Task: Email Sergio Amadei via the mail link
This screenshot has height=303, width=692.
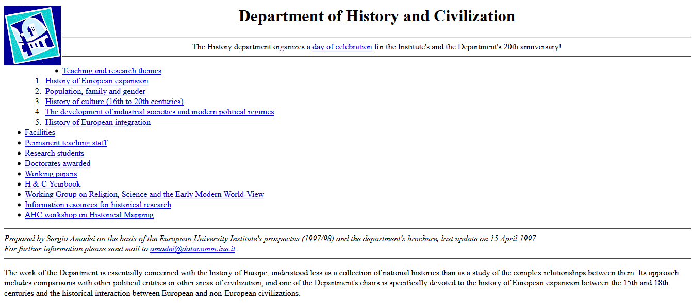Action: tap(192, 249)
